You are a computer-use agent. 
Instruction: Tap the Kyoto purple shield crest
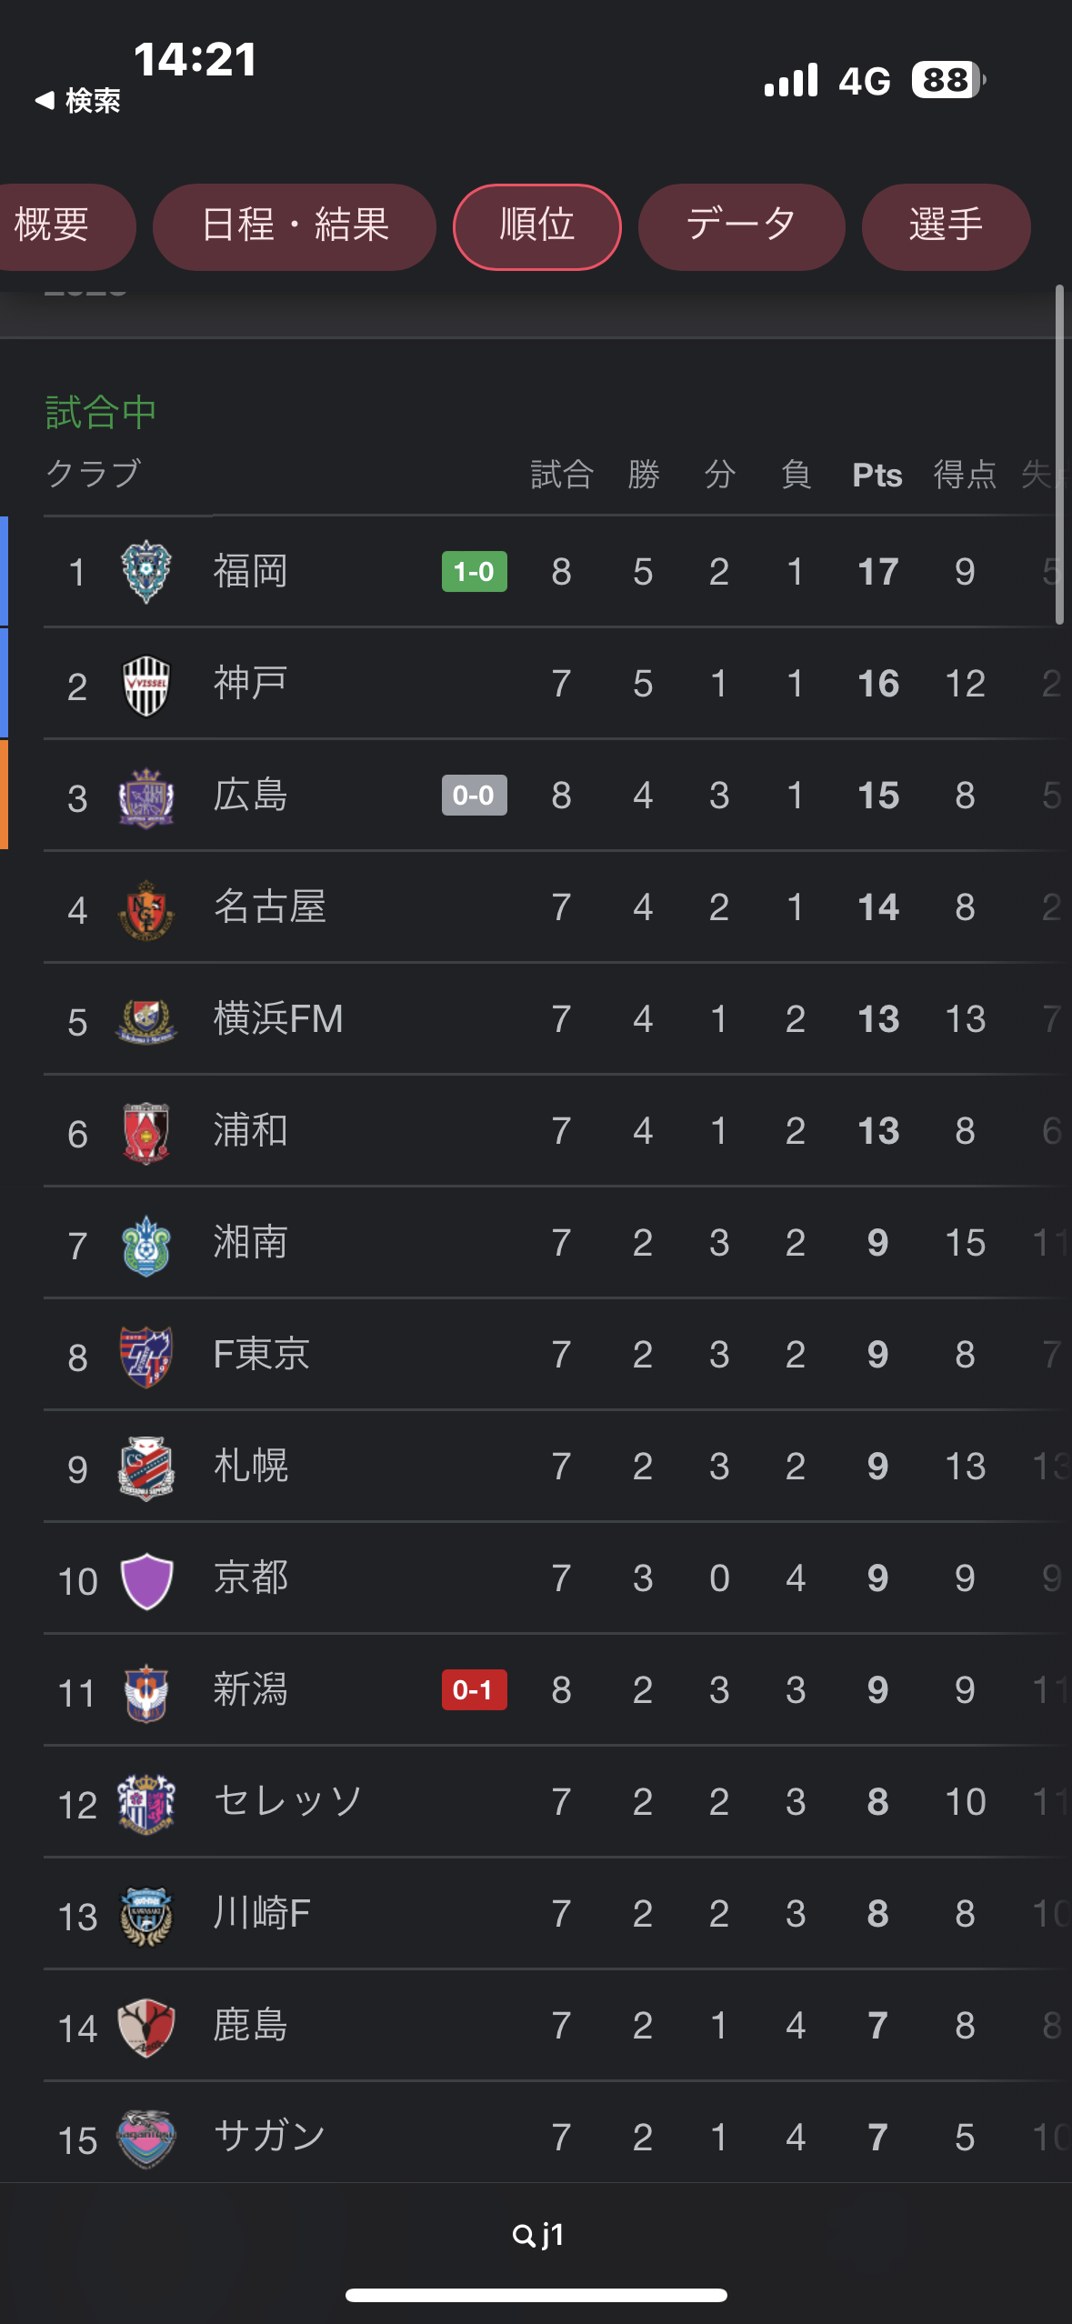(x=146, y=1580)
